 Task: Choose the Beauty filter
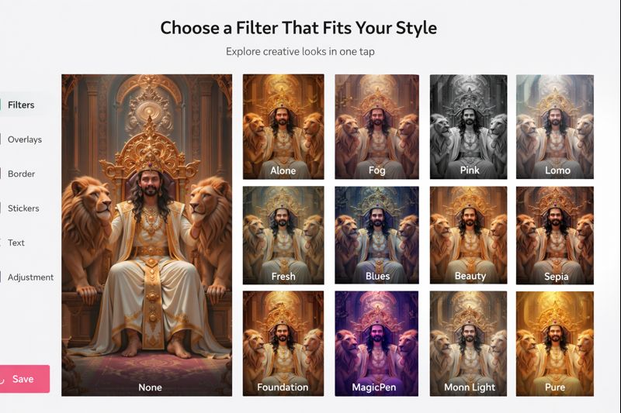[469, 236]
